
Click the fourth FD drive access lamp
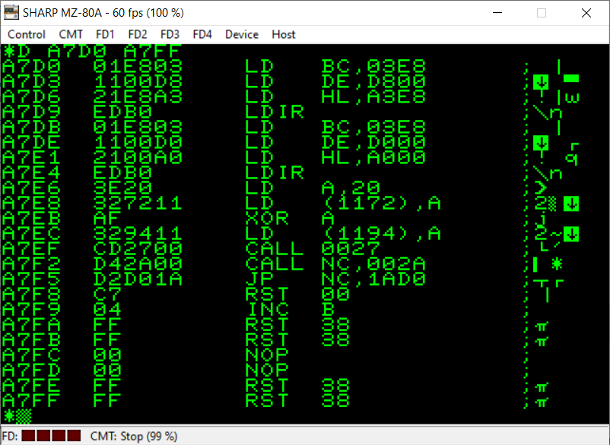tap(74, 436)
